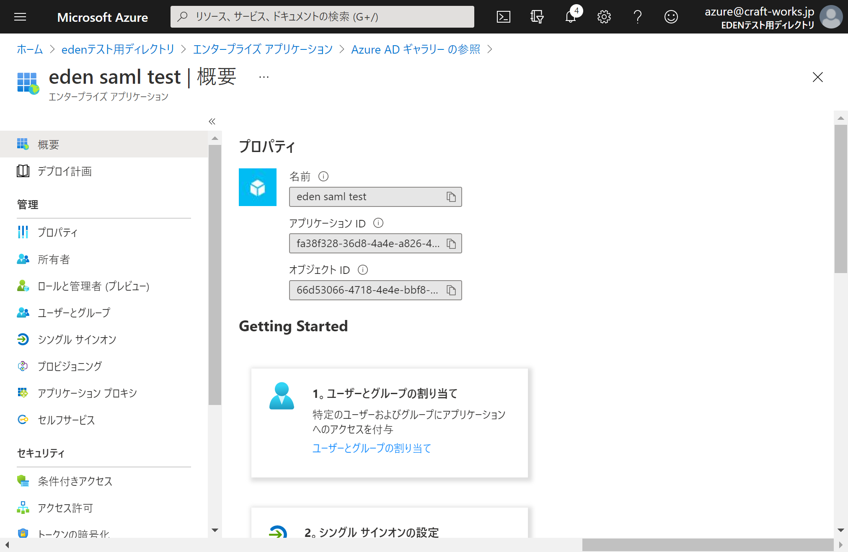Open Cloud Shell from the top bar

pos(503,17)
